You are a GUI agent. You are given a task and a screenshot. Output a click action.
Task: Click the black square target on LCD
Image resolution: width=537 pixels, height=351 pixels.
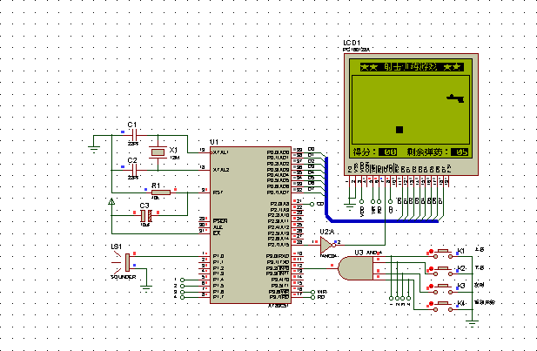(399, 130)
